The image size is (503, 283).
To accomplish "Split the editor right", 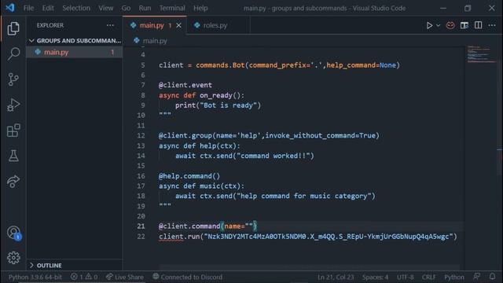I will pos(478,25).
